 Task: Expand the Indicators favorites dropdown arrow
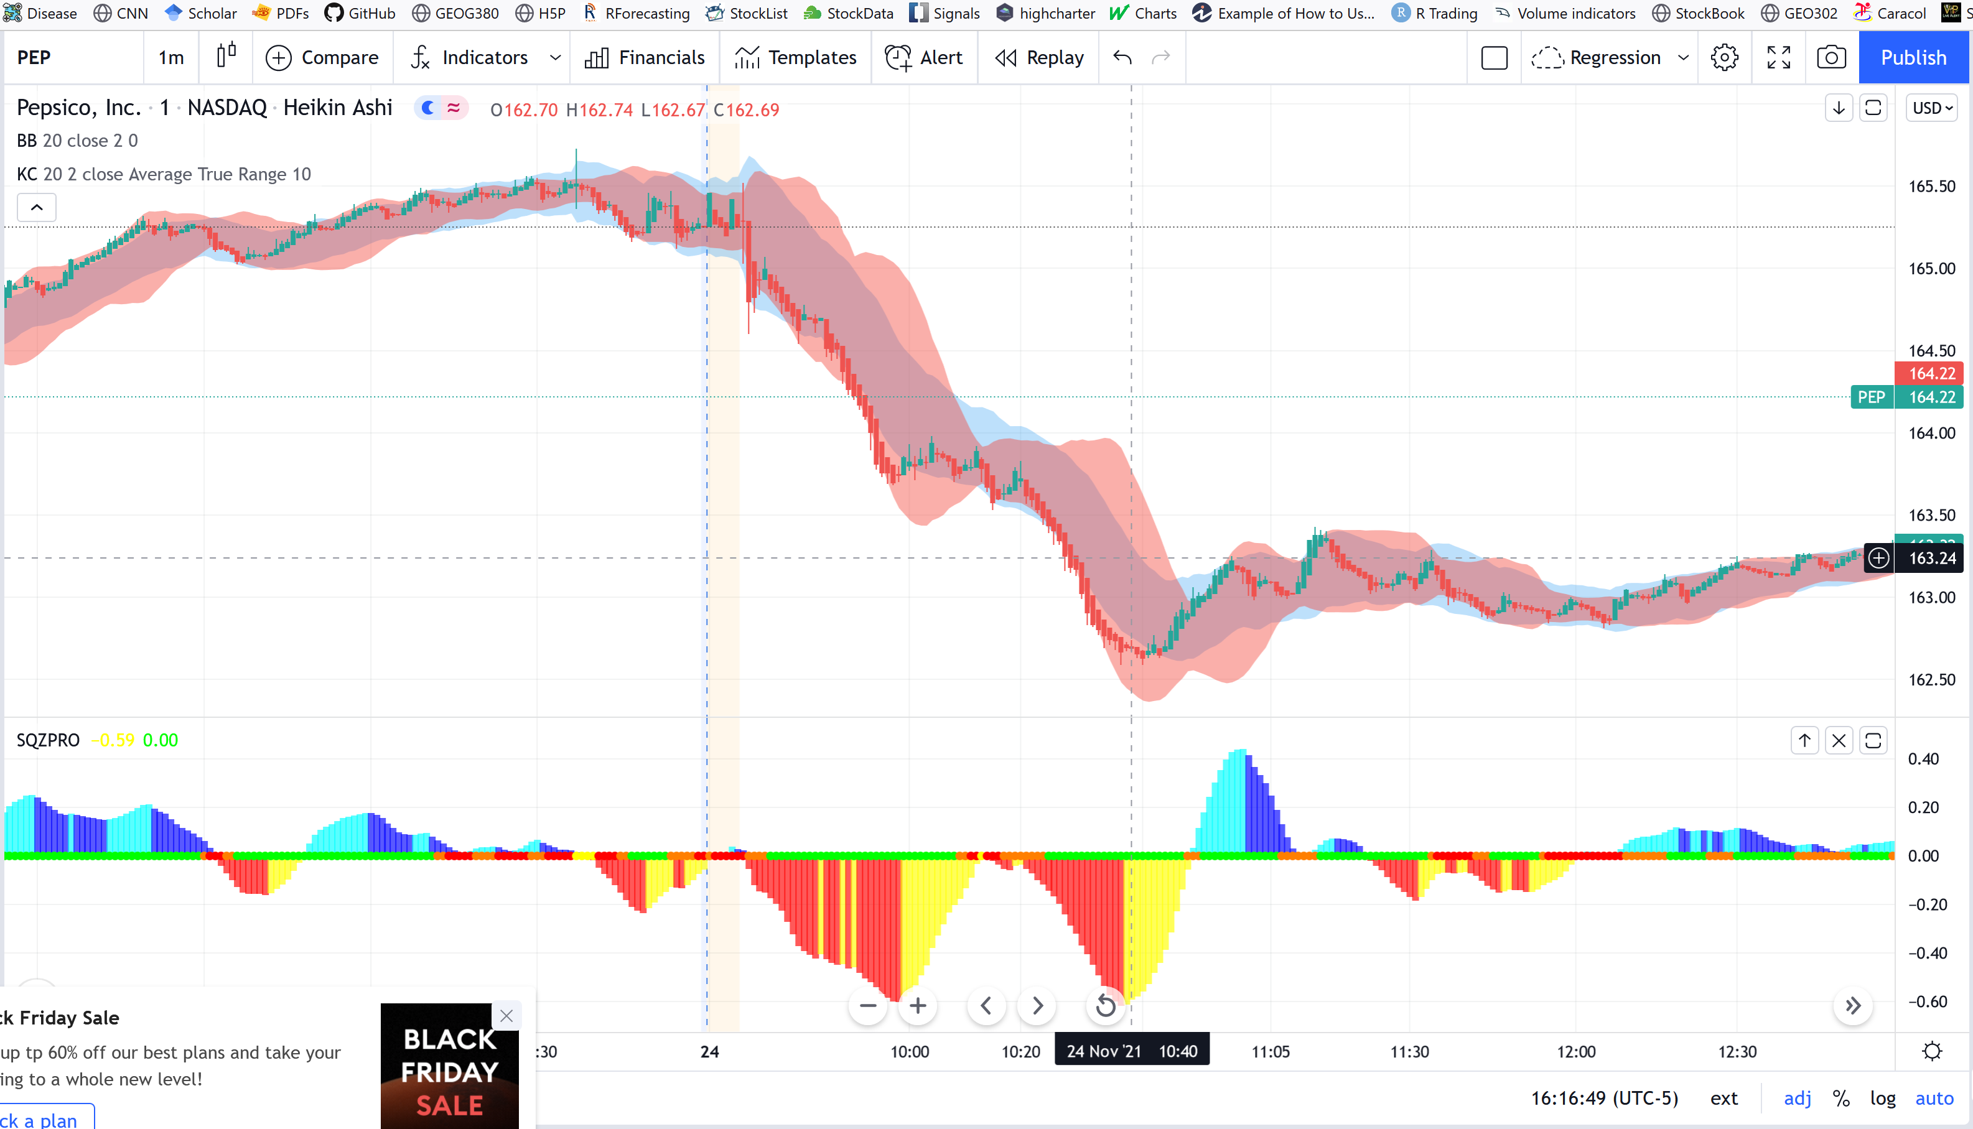point(554,57)
